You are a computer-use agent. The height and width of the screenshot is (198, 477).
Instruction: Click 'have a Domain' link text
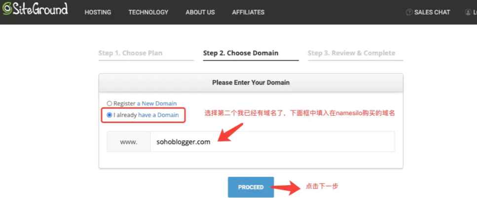pos(158,115)
